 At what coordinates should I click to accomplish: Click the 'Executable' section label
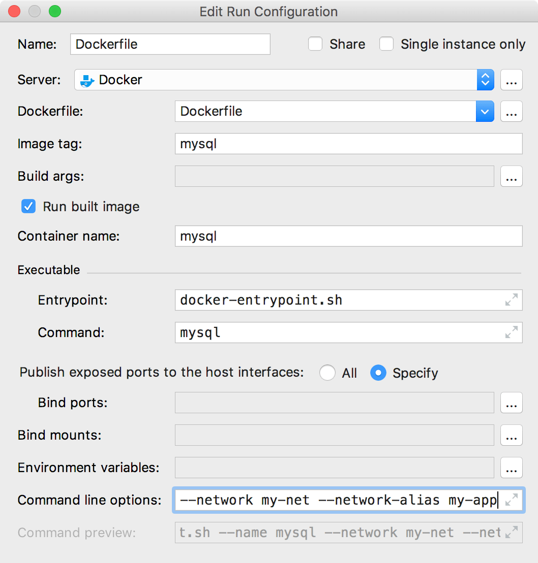pyautogui.click(x=49, y=270)
